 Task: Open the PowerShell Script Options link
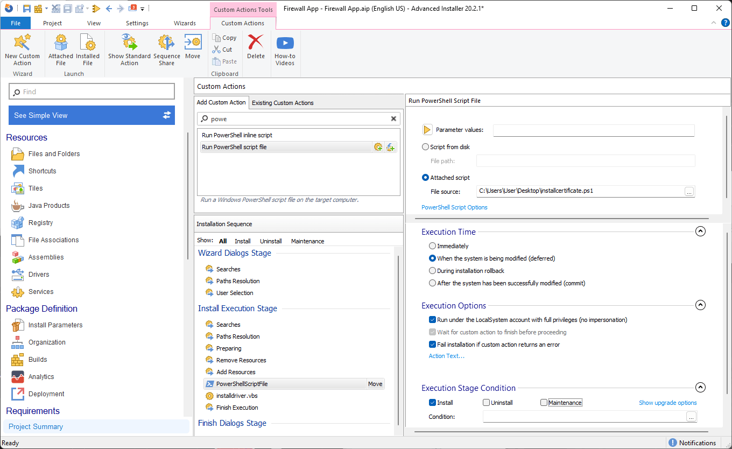pos(454,207)
